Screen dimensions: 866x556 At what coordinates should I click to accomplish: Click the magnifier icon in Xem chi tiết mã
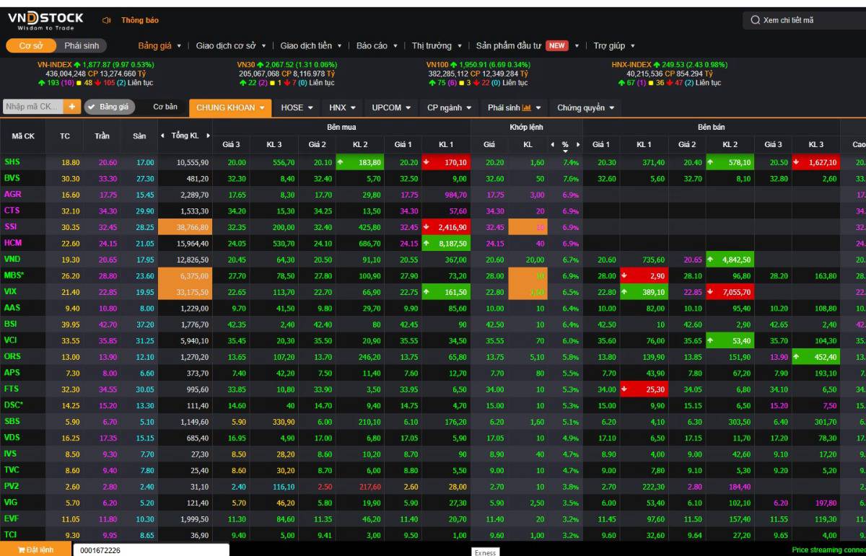click(755, 20)
